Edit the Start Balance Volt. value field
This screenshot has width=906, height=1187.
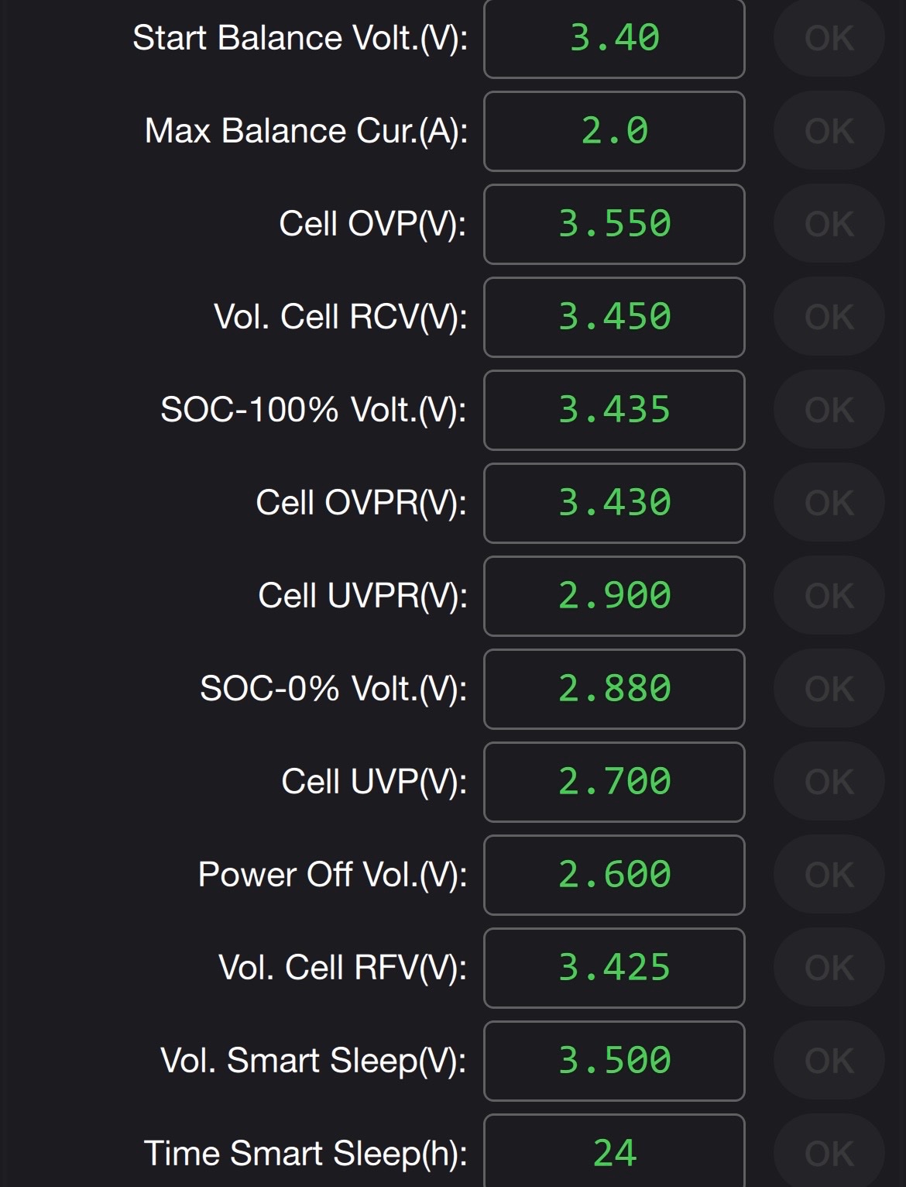614,38
